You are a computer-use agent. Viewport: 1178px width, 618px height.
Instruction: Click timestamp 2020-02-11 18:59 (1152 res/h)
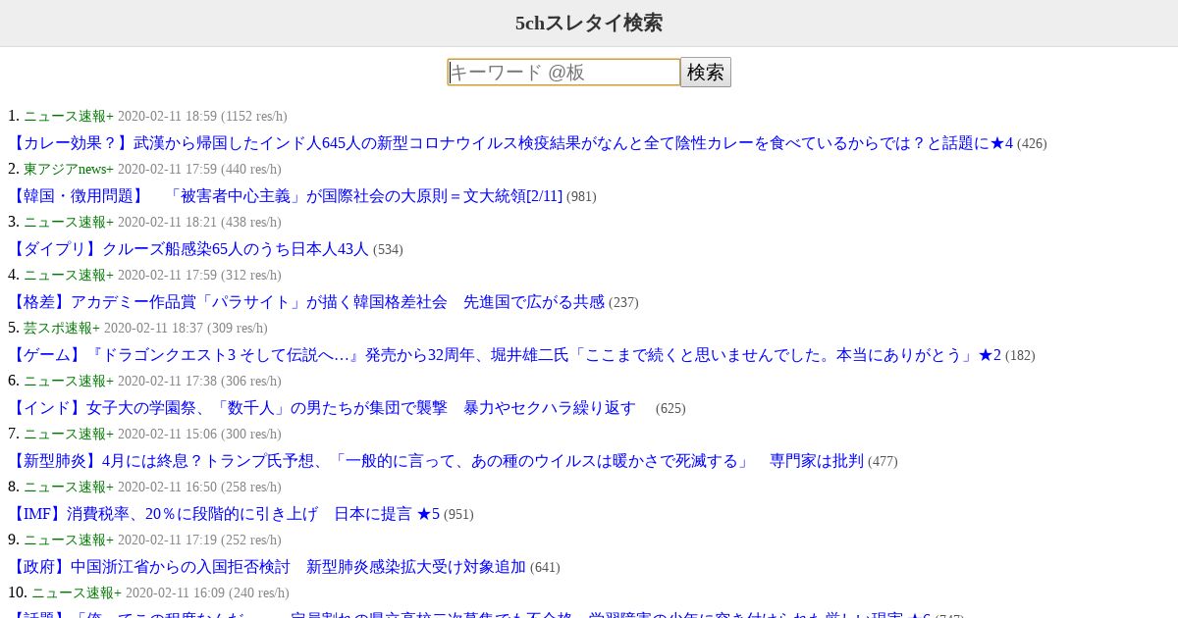202,117
